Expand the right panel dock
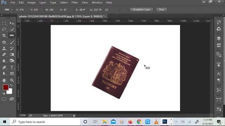This screenshot has height=126, width=225. point(224,15)
